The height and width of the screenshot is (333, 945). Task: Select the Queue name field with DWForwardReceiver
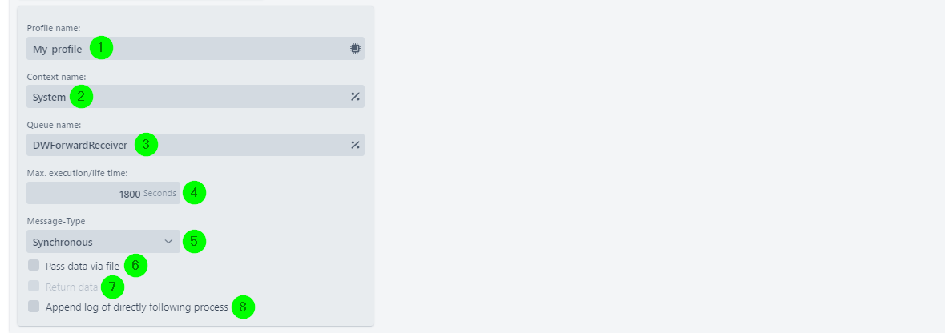pos(196,145)
